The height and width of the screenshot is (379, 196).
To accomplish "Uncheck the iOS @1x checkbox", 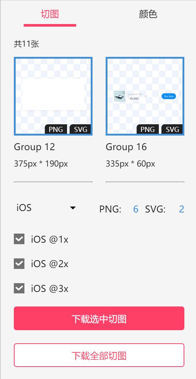I will [x=19, y=239].
